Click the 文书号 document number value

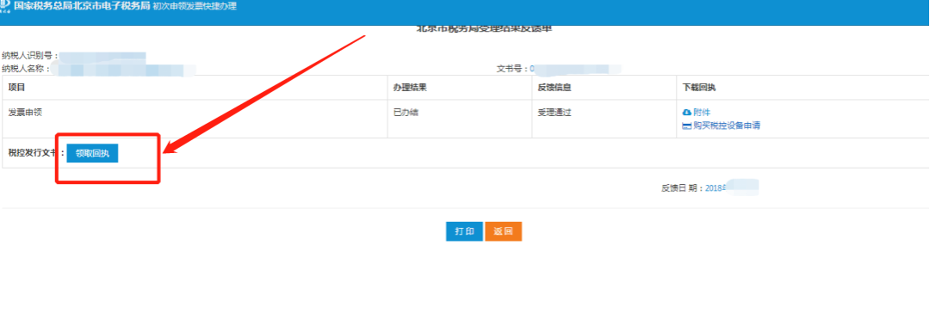click(x=575, y=69)
